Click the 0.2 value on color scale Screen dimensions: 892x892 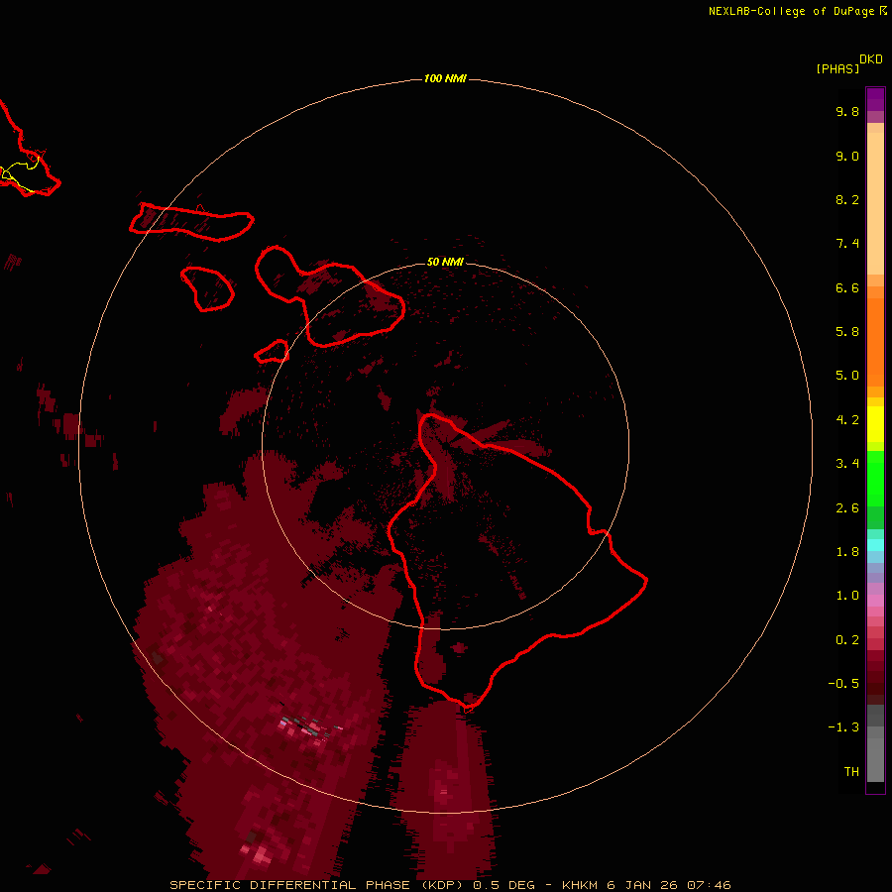pos(847,640)
